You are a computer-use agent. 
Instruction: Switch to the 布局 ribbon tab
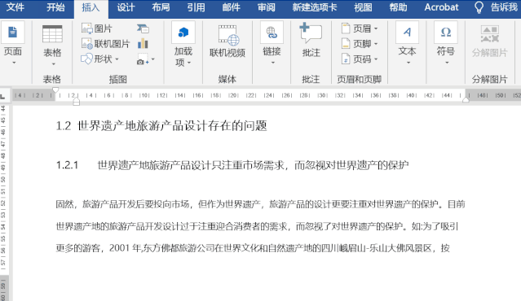click(x=161, y=7)
